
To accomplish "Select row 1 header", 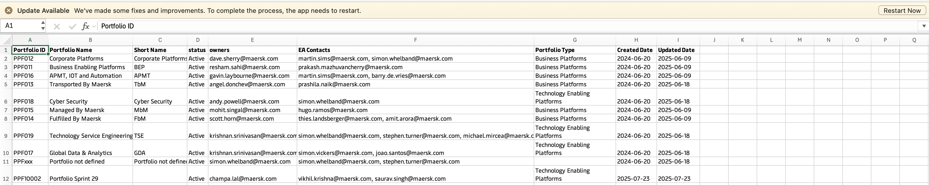I will pos(6,50).
